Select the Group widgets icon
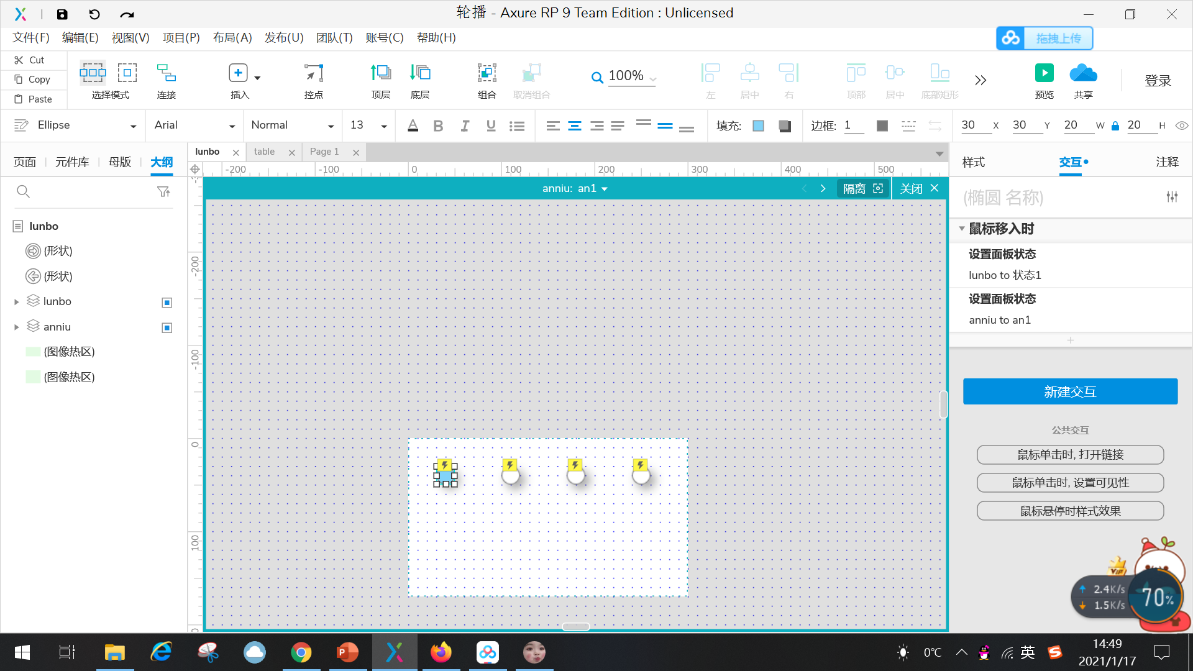The width and height of the screenshot is (1193, 671). pyautogui.click(x=487, y=73)
